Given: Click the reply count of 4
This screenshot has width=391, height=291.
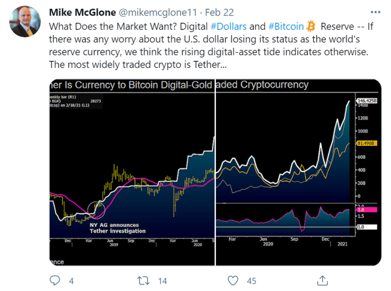Looking at the screenshot, I should [x=72, y=281].
